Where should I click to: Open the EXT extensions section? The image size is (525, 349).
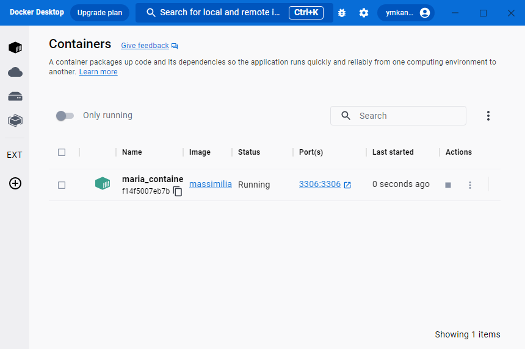(x=15, y=155)
